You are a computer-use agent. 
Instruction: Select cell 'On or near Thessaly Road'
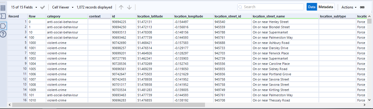point(285,100)
